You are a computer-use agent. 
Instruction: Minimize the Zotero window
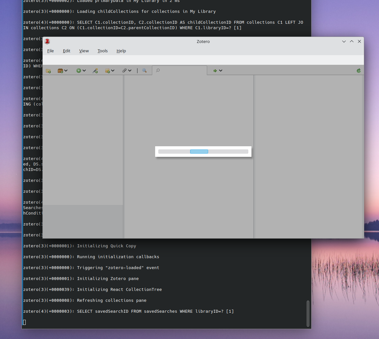tap(344, 41)
